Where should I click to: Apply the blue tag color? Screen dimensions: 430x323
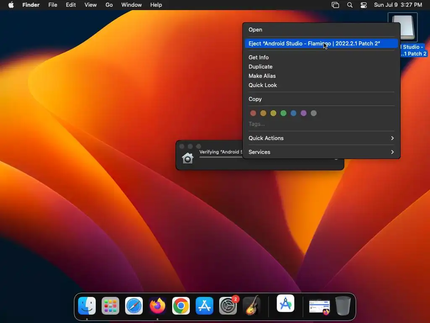click(294, 113)
